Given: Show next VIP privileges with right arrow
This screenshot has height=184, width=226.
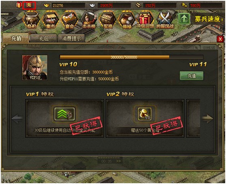Looking at the screenshot, I should pos(207,119).
